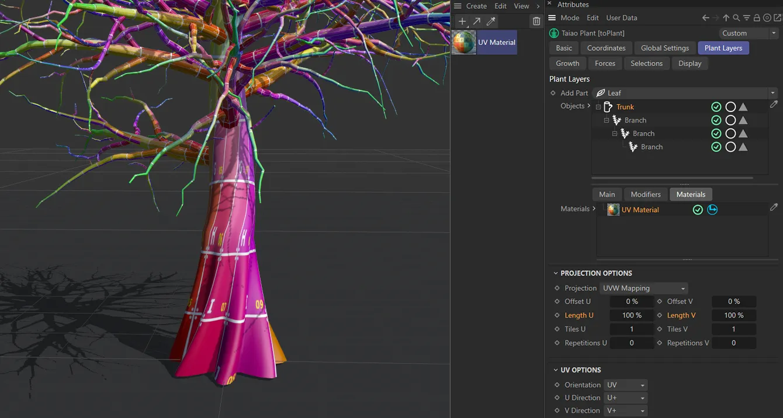Viewport: 783px width, 418px height.
Task: Collapse the Trunk layer hierarchy
Action: [x=597, y=107]
